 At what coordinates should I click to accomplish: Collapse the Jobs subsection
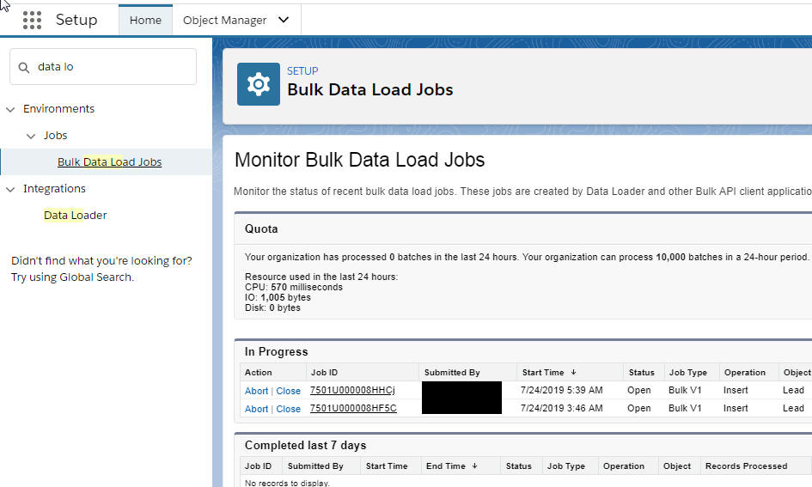tap(31, 136)
